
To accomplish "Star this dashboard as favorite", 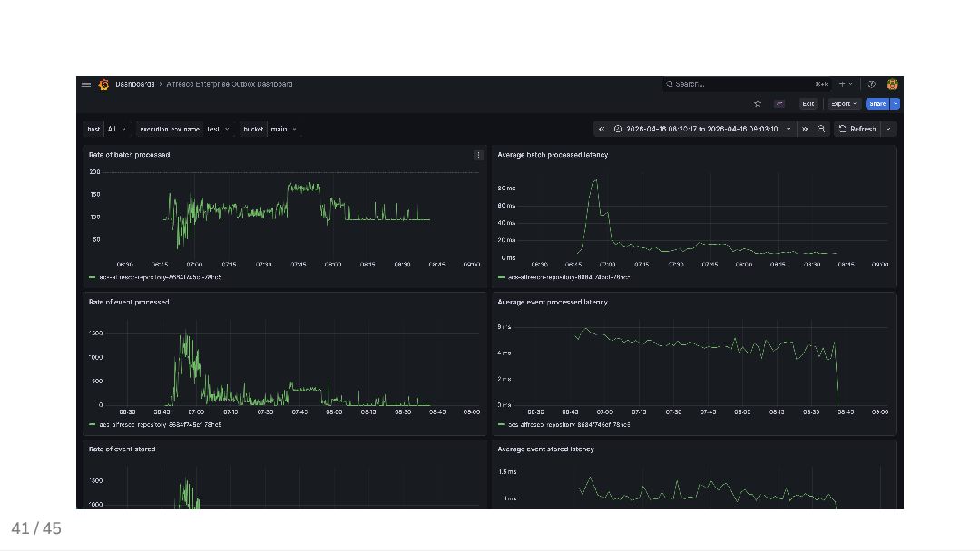I will 758,103.
